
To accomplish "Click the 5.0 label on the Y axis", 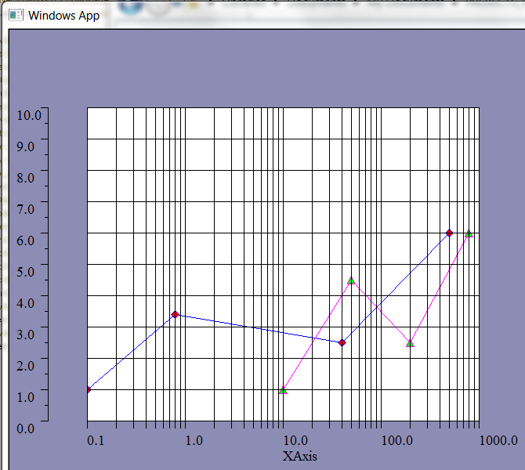I will pyautogui.click(x=26, y=271).
